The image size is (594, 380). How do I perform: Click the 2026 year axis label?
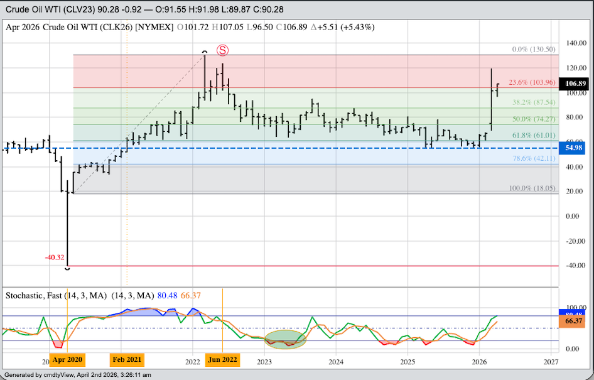[x=479, y=362]
